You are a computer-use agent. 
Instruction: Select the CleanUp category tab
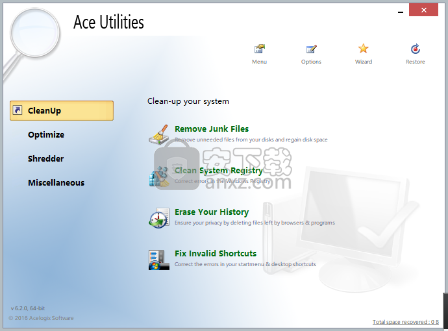[x=62, y=110]
